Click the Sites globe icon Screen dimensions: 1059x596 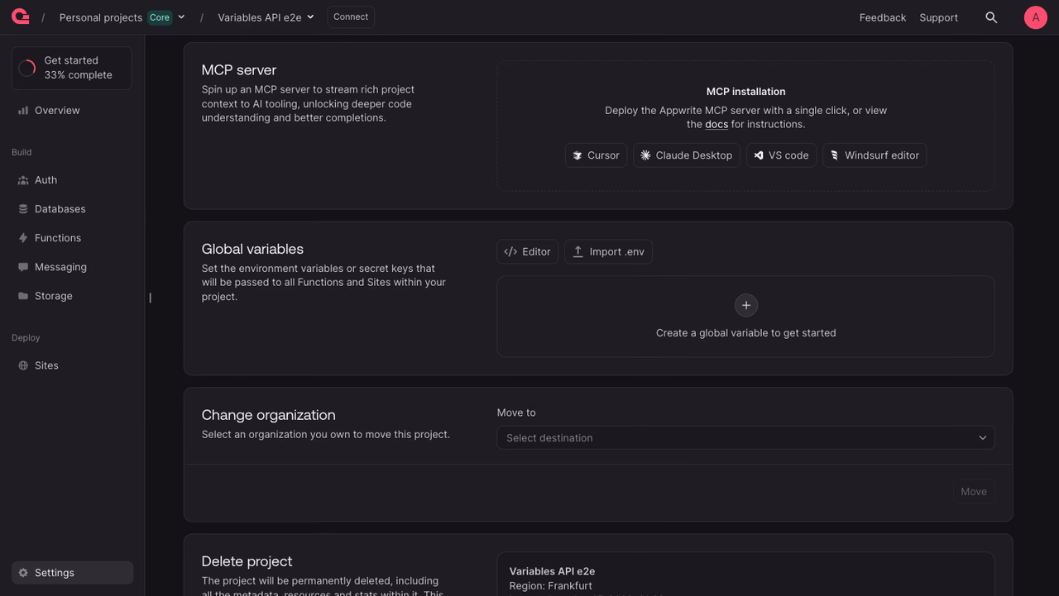click(x=23, y=365)
